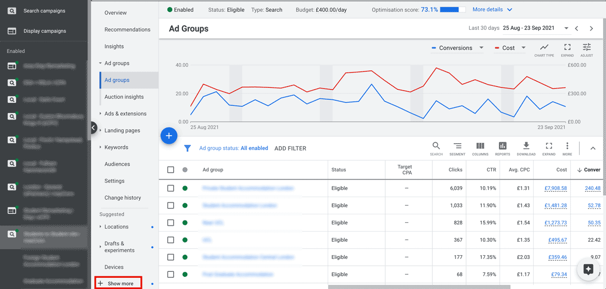Select the checkbox for £7,908.58 row
The height and width of the screenshot is (289, 606).
[171, 188]
